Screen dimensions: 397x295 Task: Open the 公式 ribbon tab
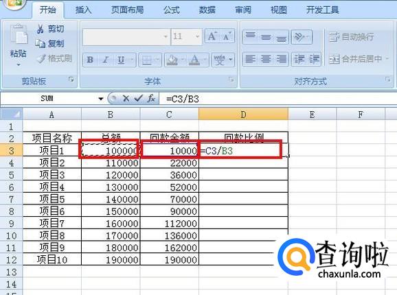172,10
